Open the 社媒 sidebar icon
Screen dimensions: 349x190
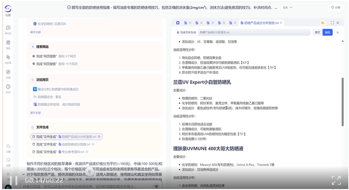[8, 146]
